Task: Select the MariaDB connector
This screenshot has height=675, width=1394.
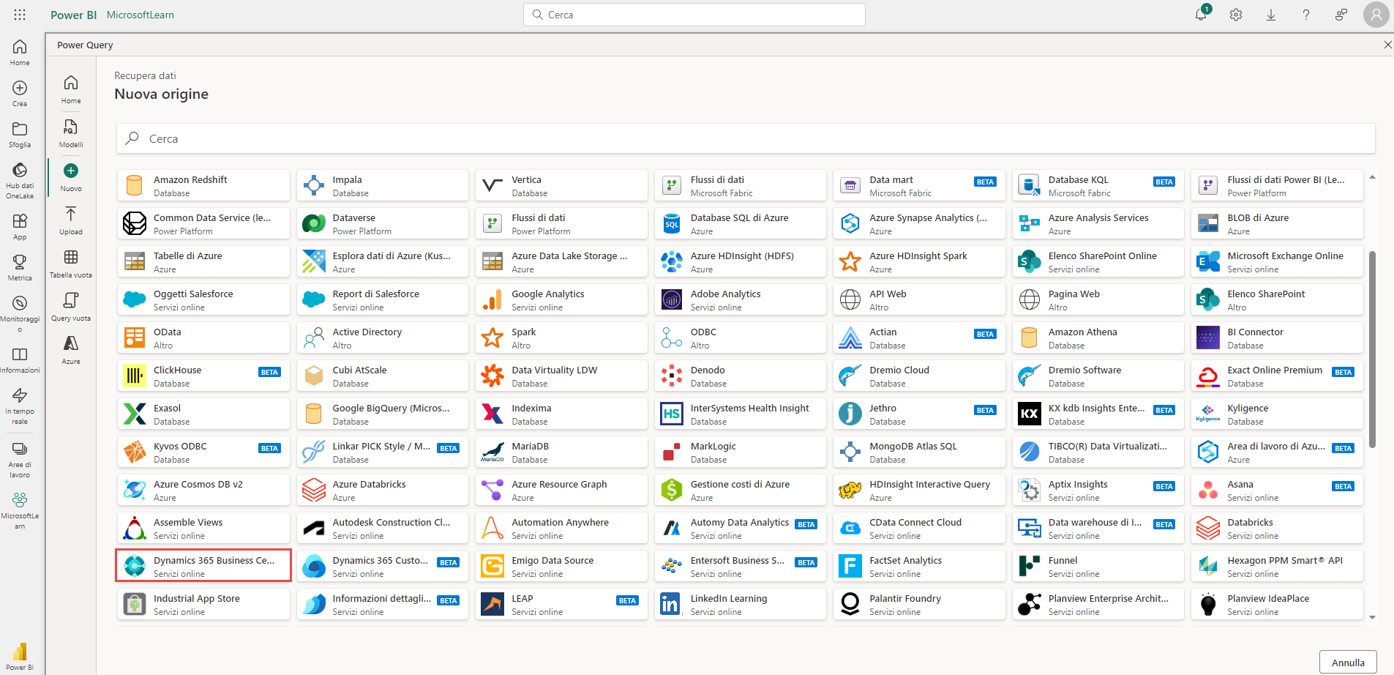Action: tap(561, 452)
